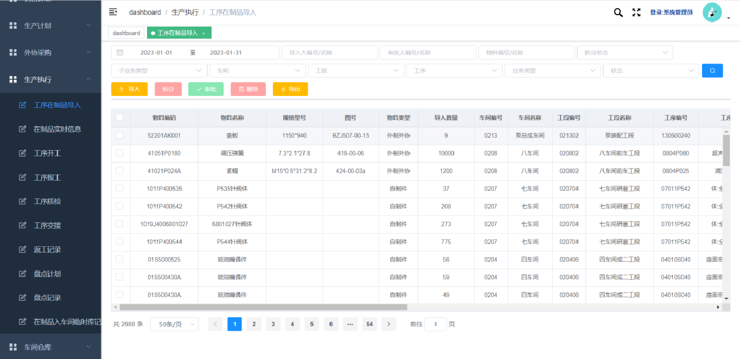Viewport: 740px width, 359px height.
Task: Click the blue search query button
Action: 712,70
